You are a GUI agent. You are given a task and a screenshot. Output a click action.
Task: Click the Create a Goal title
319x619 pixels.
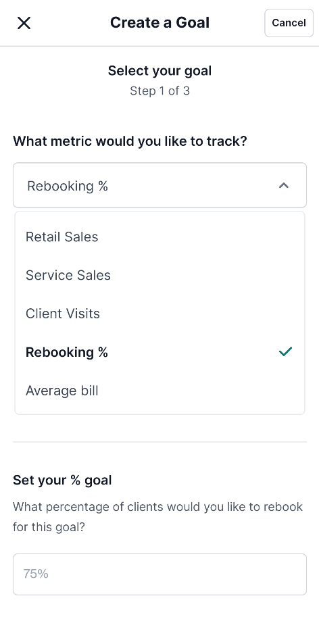pyautogui.click(x=159, y=22)
